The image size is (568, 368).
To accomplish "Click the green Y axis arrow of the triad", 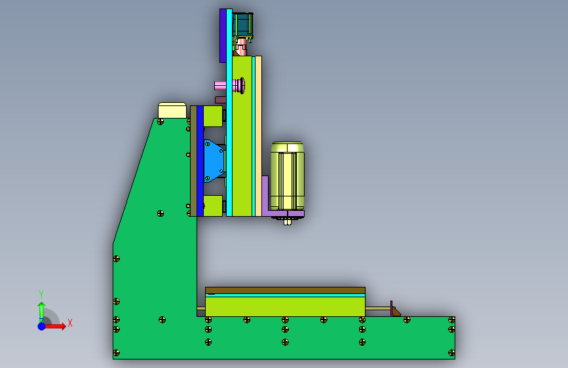I will tap(41, 311).
